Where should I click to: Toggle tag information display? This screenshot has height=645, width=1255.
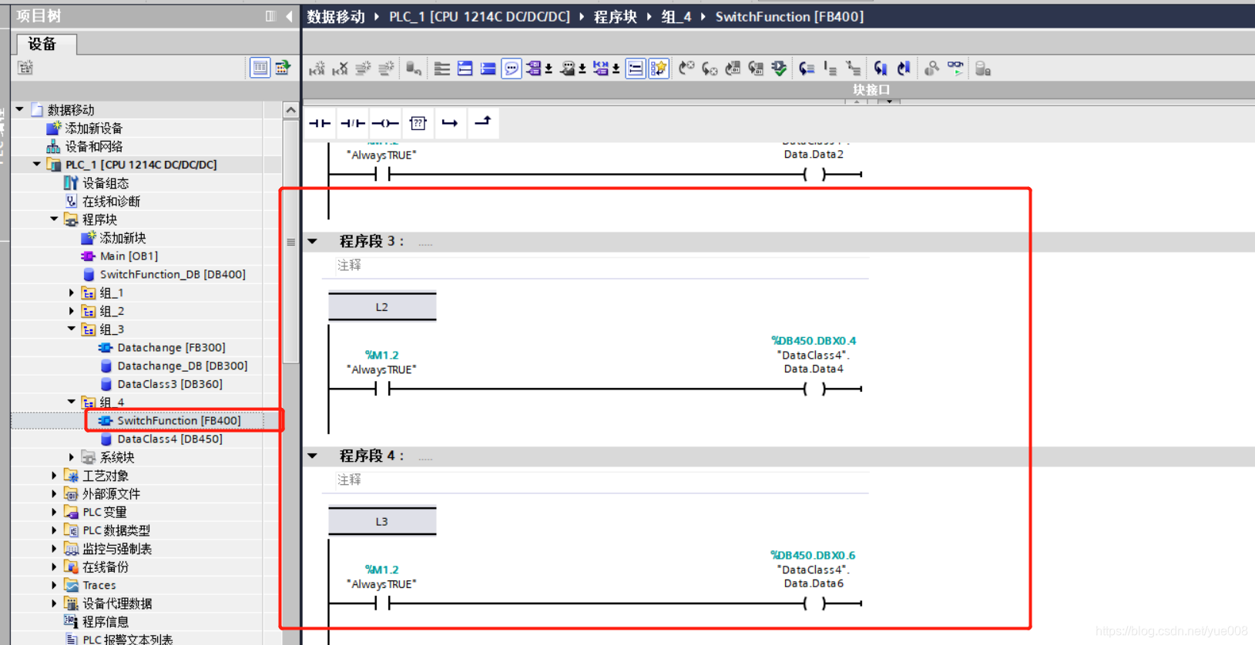coord(568,69)
